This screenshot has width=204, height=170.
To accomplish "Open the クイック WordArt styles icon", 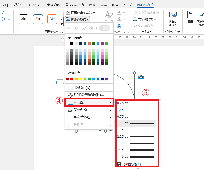I will click(109, 15).
